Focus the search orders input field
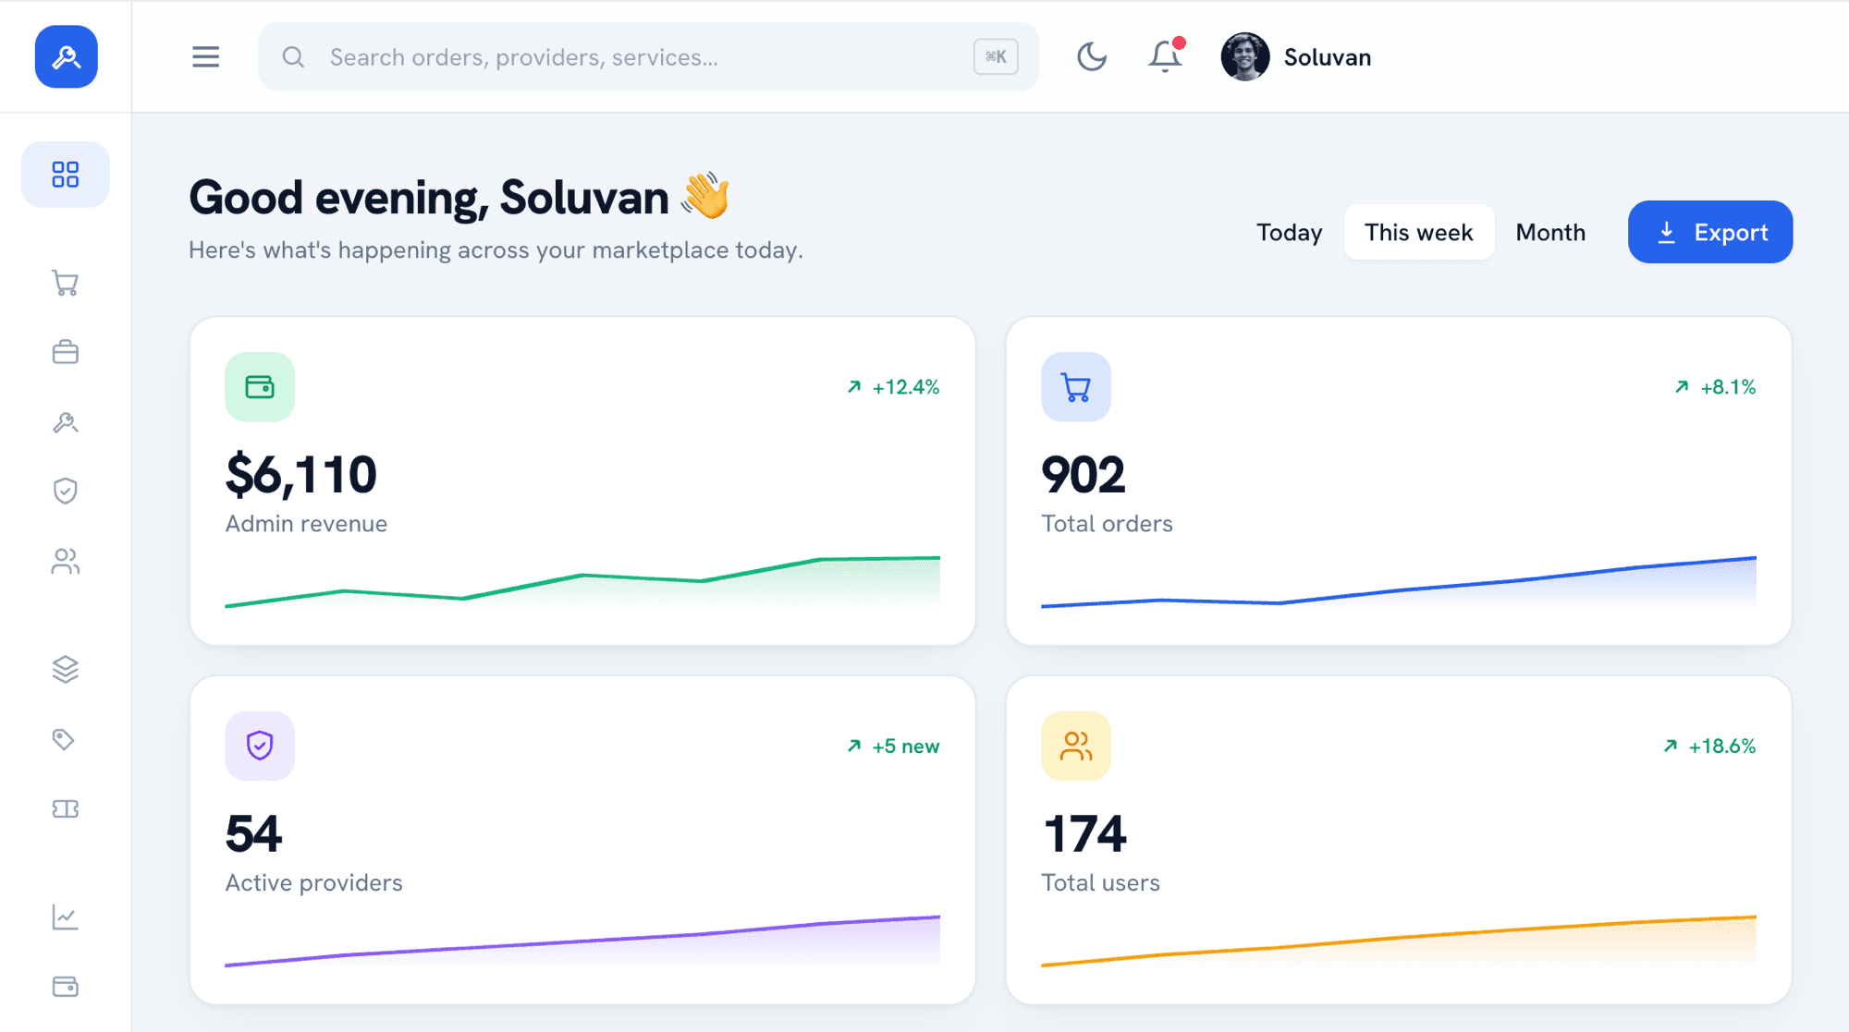Viewport: 1849px width, 1032px height. coord(648,57)
